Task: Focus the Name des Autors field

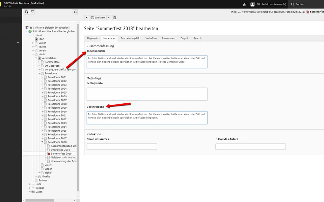Action: point(122,146)
